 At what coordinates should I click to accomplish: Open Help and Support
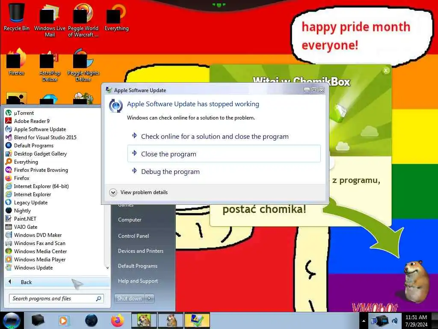(x=138, y=281)
